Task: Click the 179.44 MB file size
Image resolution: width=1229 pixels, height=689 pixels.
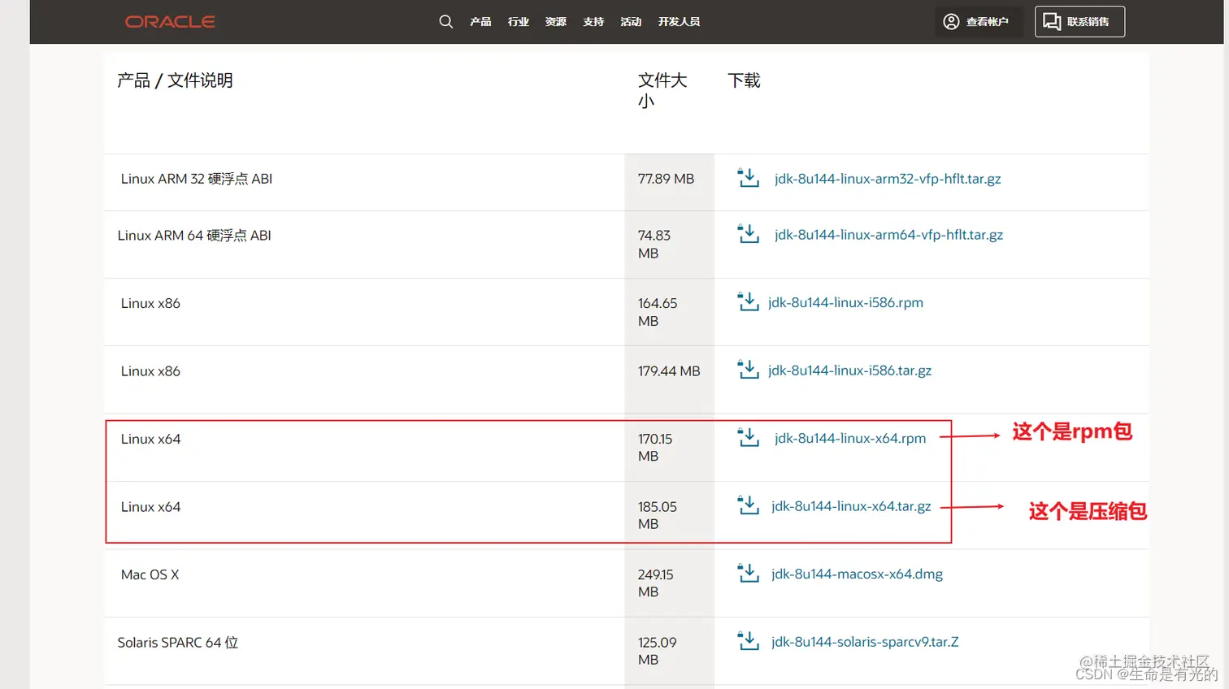Action: pos(669,371)
